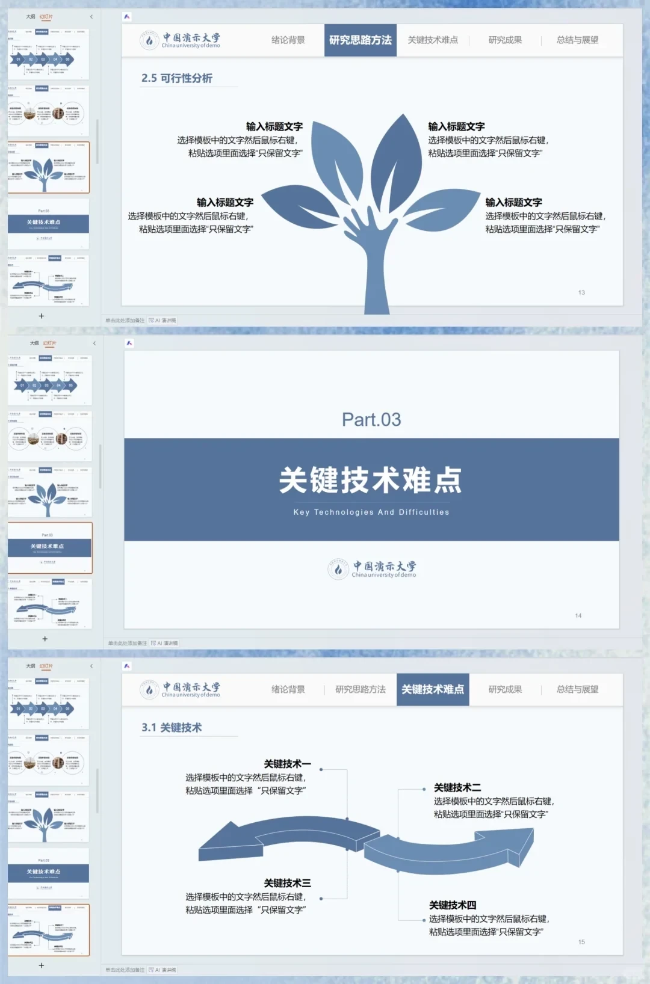Add a new slide in the slide 13 window
The image size is (650, 984).
[42, 316]
